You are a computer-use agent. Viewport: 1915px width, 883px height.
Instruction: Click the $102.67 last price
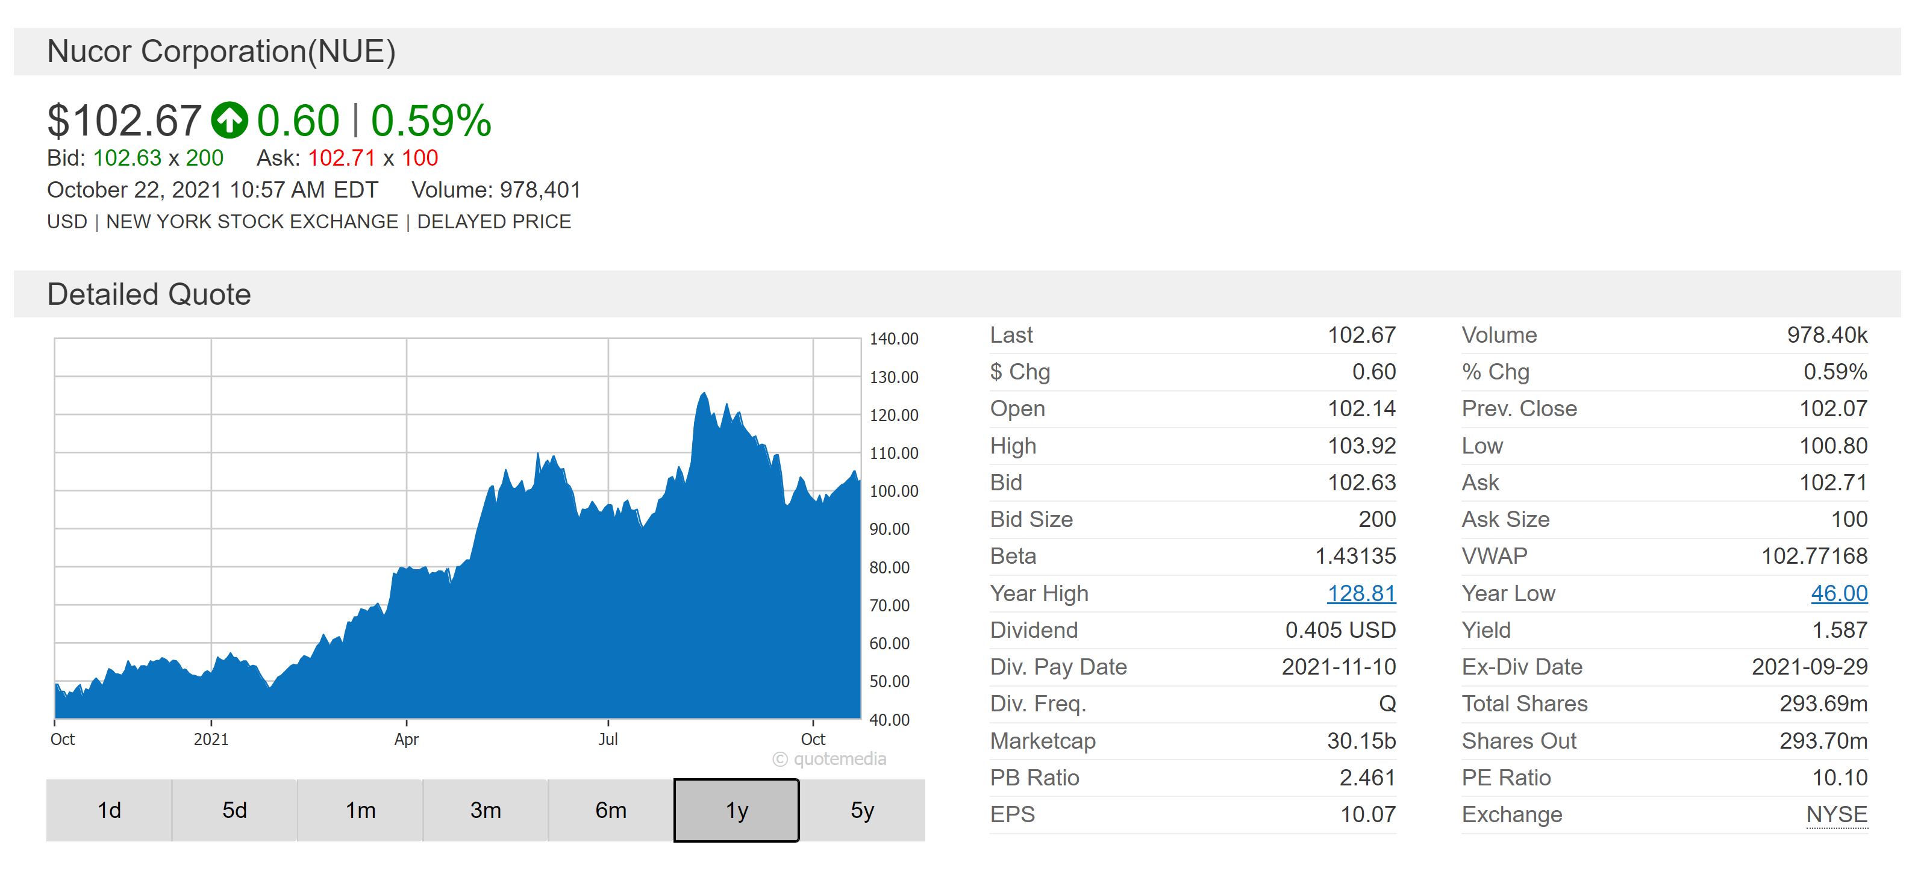point(124,120)
